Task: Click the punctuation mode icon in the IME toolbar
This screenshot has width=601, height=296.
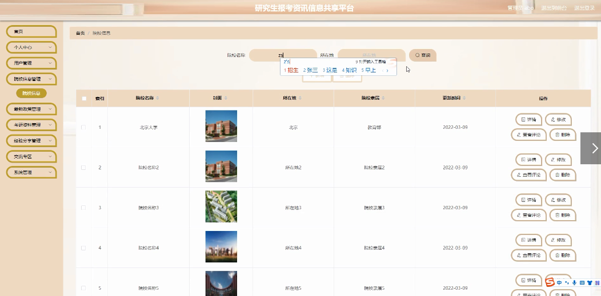Action: (567, 283)
